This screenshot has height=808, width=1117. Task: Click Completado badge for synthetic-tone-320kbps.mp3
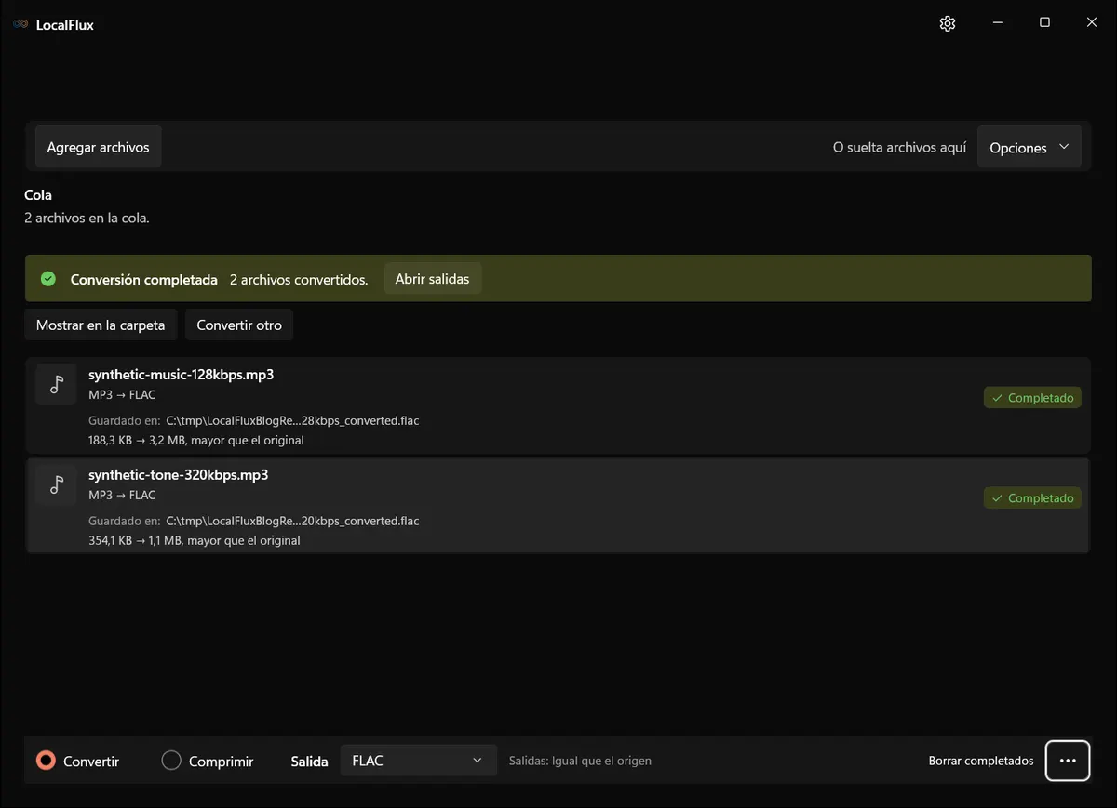1032,498
